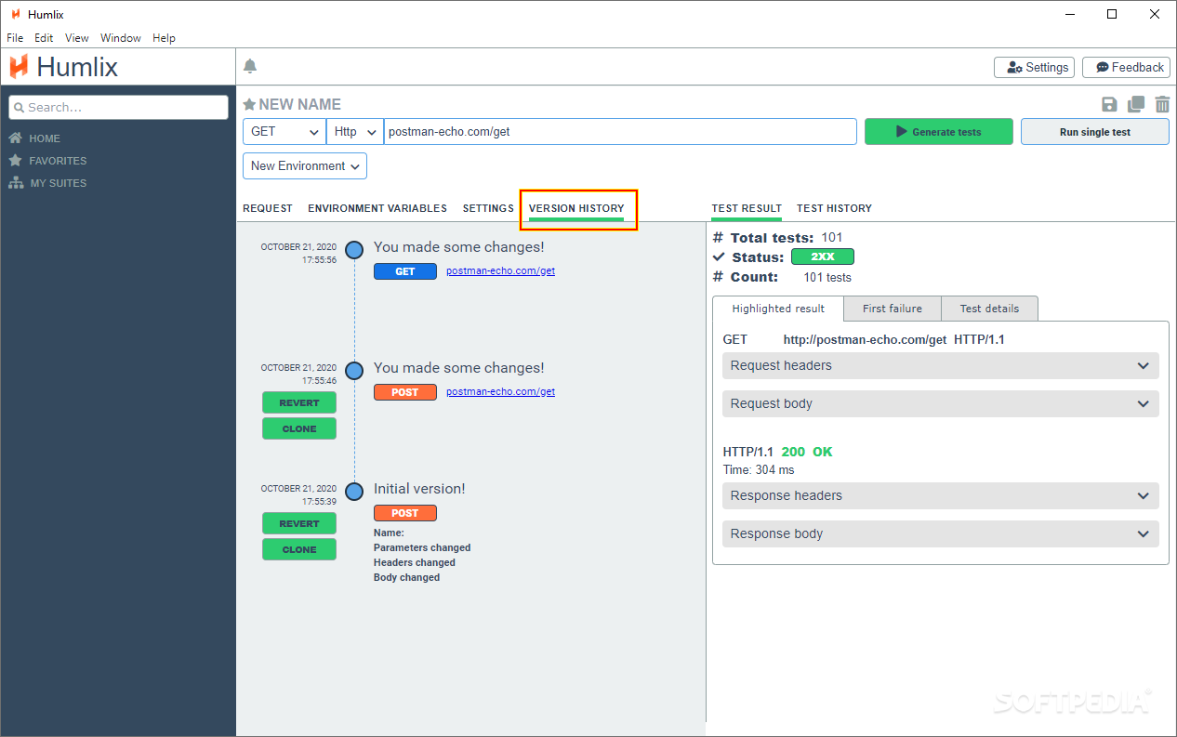Click the 'Time: 304 ms' text
Image resolution: width=1177 pixels, height=737 pixels.
point(759,470)
